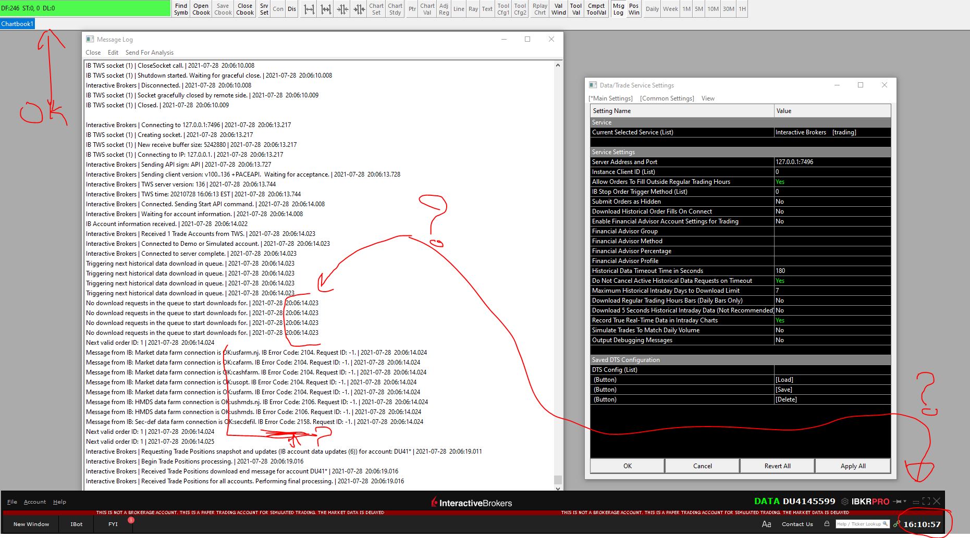The image size is (970, 538).
Task: Click Send For Analysis in Message Log
Action: [x=150, y=53]
